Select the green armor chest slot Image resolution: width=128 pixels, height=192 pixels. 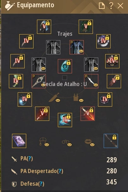pos(86,27)
